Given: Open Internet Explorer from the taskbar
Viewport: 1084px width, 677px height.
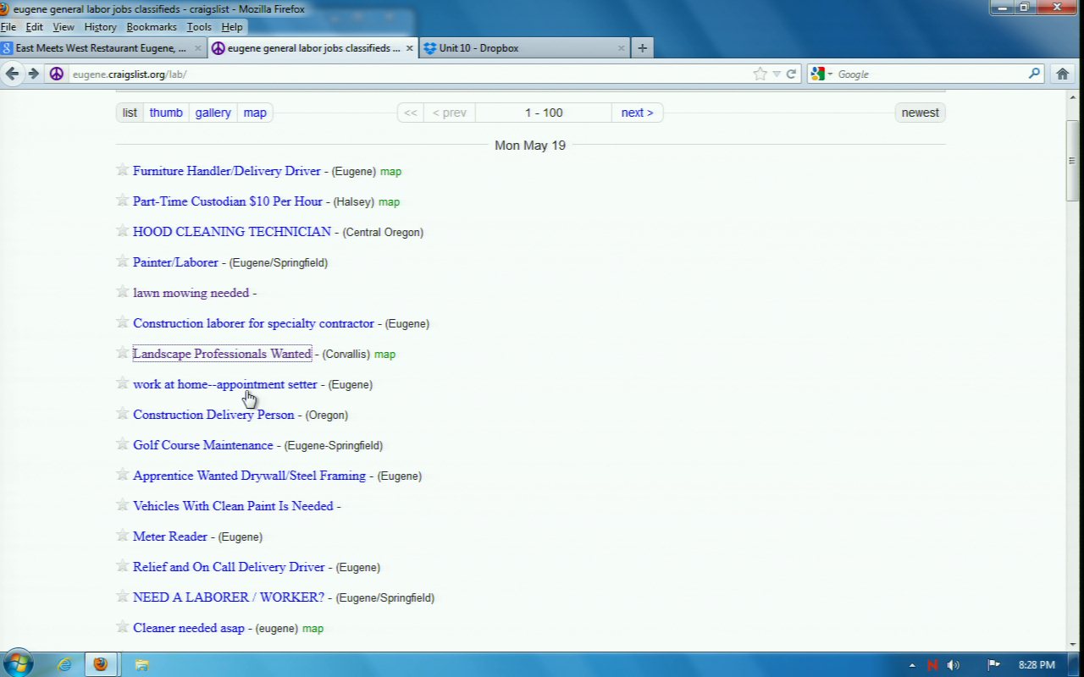Looking at the screenshot, I should (x=64, y=664).
